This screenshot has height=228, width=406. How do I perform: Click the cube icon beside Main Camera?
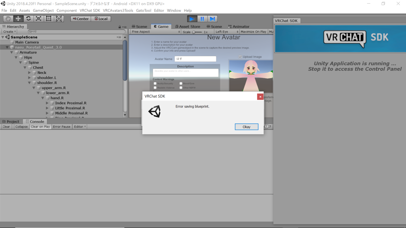point(12,42)
